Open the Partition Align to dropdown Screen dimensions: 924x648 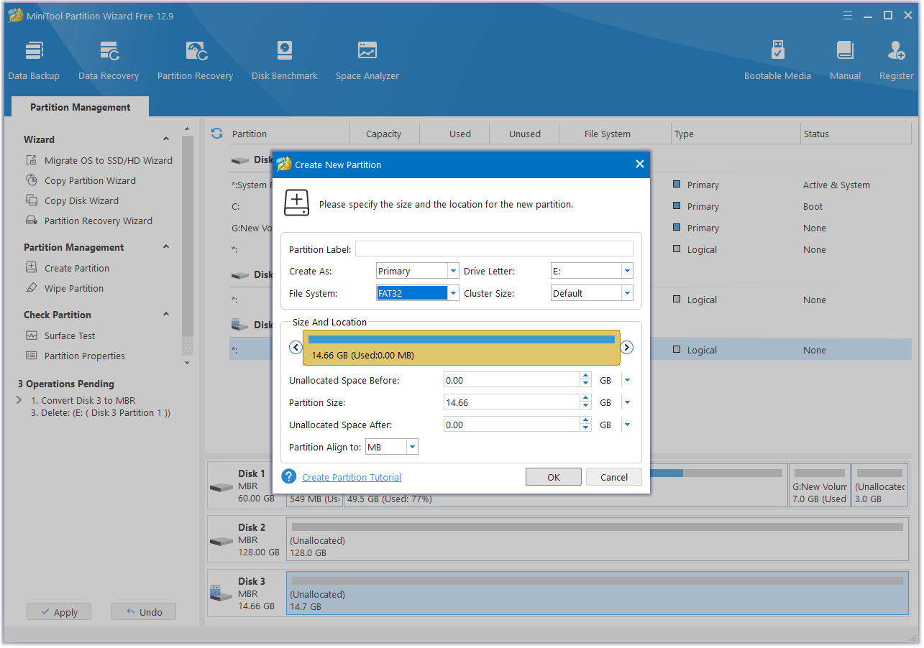coord(412,447)
